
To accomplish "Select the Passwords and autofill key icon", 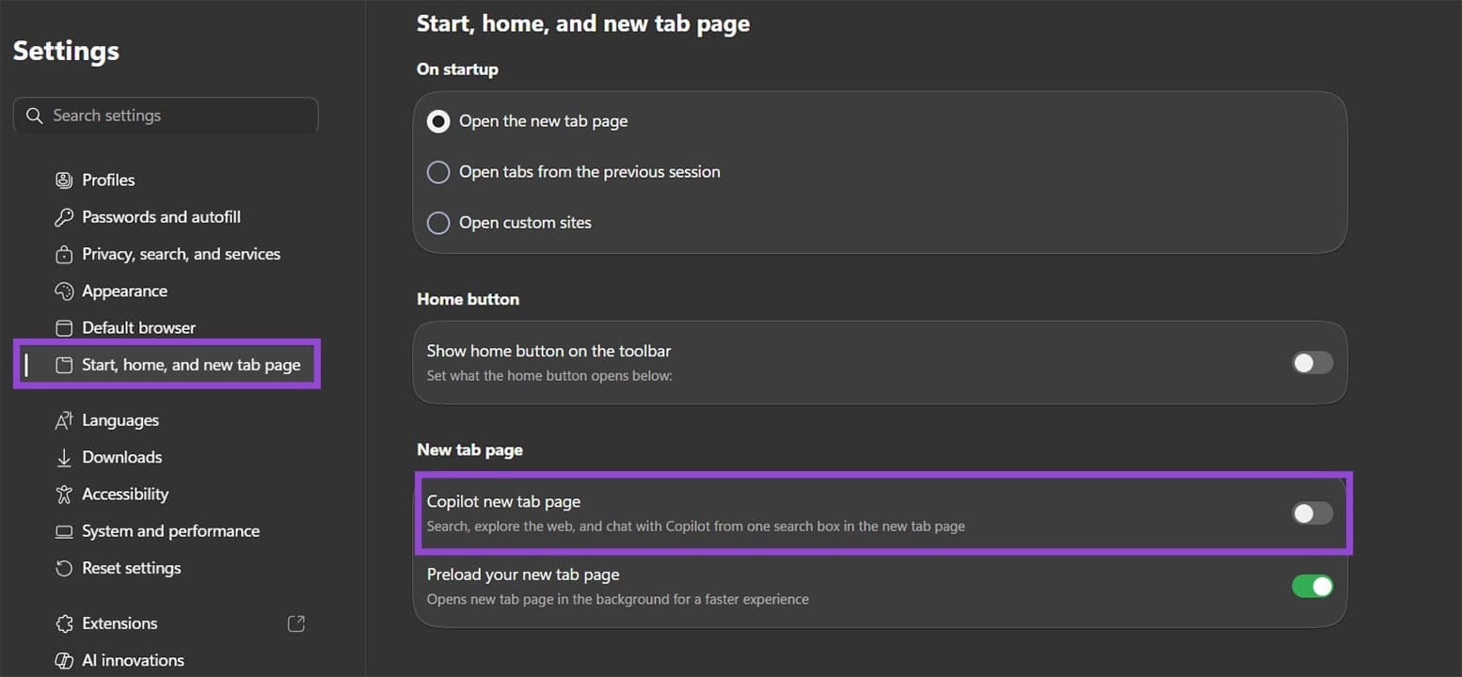I will coord(63,216).
